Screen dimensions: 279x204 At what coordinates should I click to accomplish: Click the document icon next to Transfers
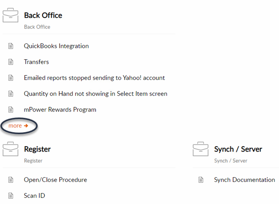[x=11, y=62]
